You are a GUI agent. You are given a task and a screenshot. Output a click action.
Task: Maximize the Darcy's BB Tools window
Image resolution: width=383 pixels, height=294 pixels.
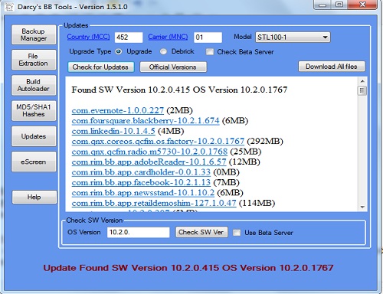pyautogui.click(x=339, y=5)
